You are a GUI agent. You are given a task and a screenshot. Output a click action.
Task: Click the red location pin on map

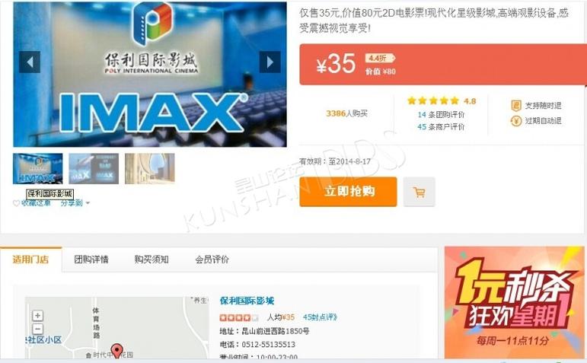[117, 351]
